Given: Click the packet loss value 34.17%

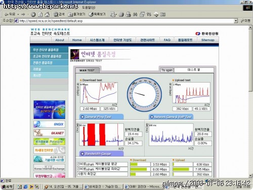Looking at the screenshot, I should pos(134,143).
